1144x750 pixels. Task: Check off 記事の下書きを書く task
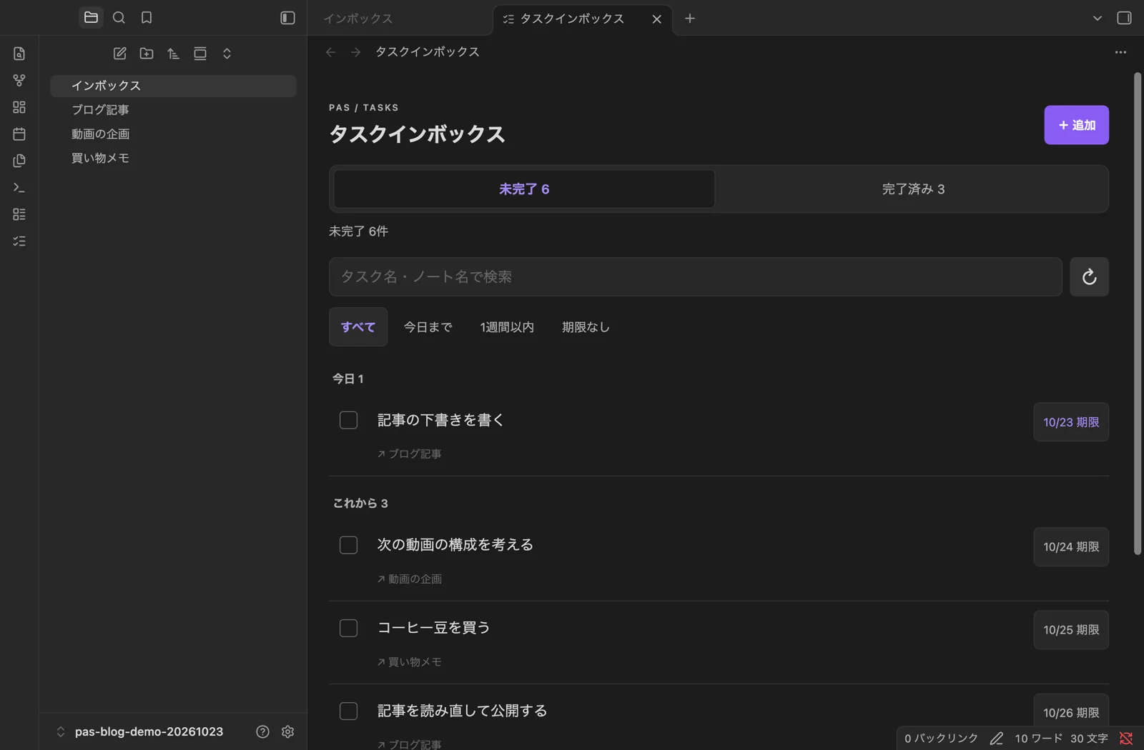(348, 420)
